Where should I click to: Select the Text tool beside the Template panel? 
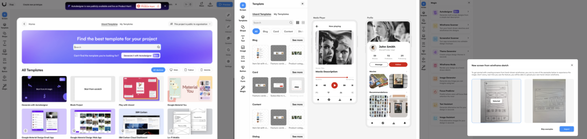(243, 38)
